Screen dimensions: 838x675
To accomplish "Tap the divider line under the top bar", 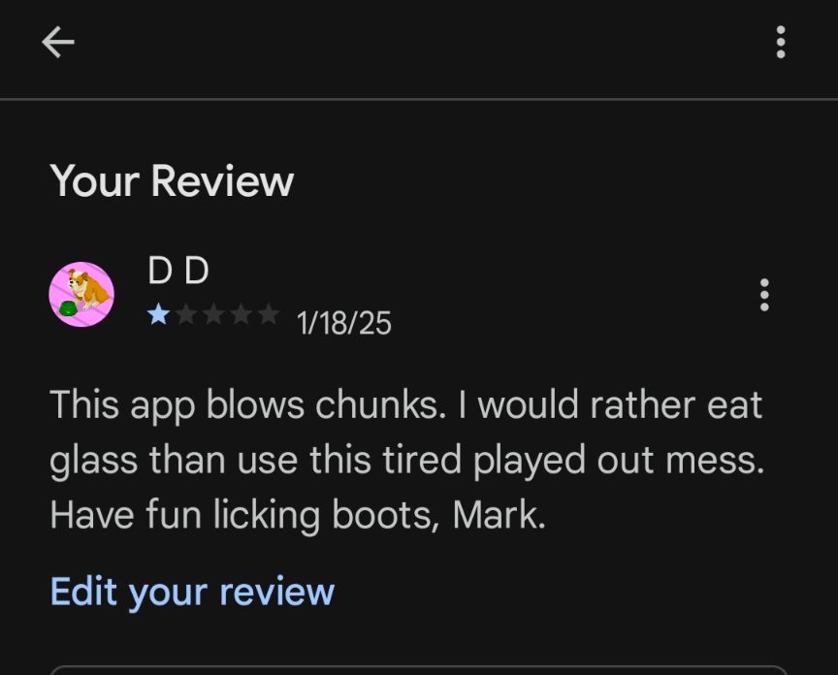I will (419, 99).
